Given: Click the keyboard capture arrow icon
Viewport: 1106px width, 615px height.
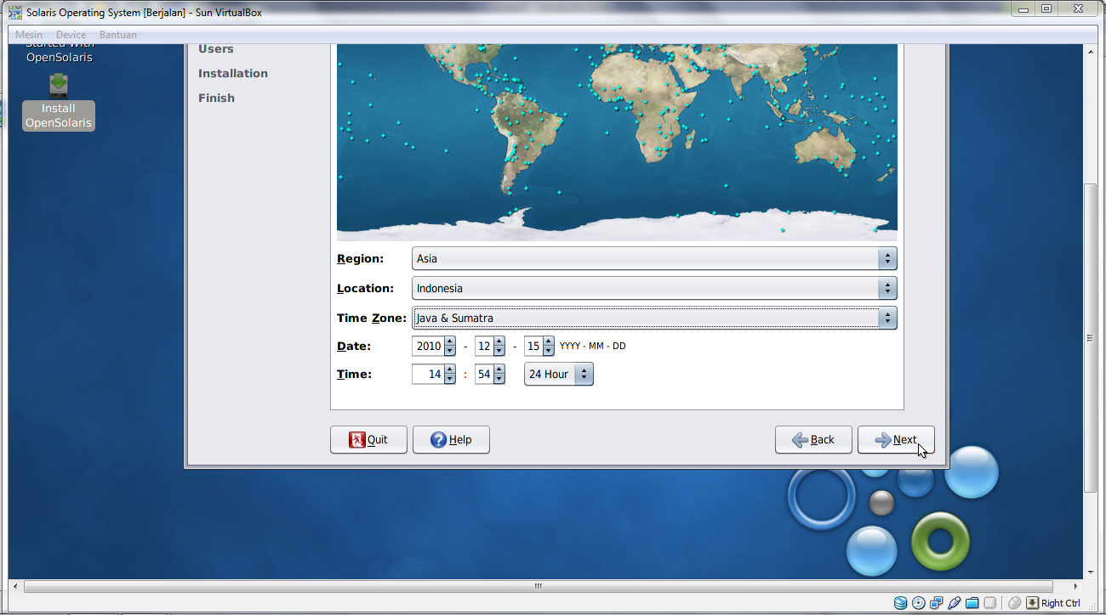Looking at the screenshot, I should [x=1032, y=603].
